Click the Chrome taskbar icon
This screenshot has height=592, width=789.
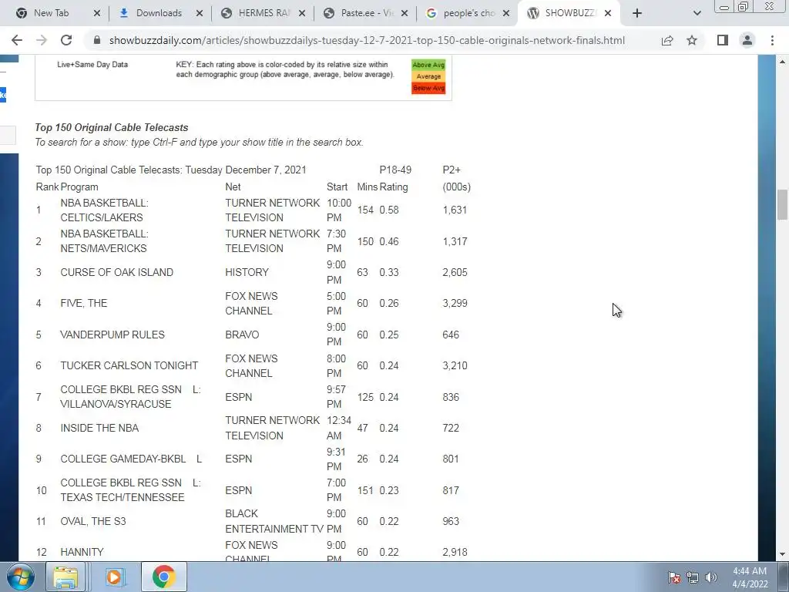pos(163,577)
